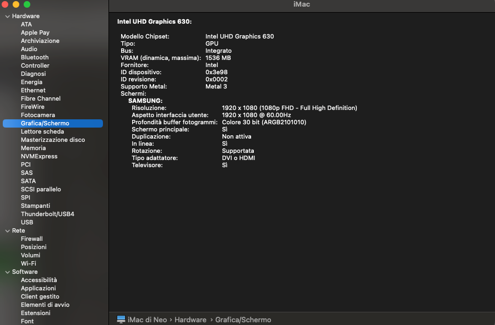Open the Firewall entry under Rete
The width and height of the screenshot is (495, 325).
(x=31, y=239)
